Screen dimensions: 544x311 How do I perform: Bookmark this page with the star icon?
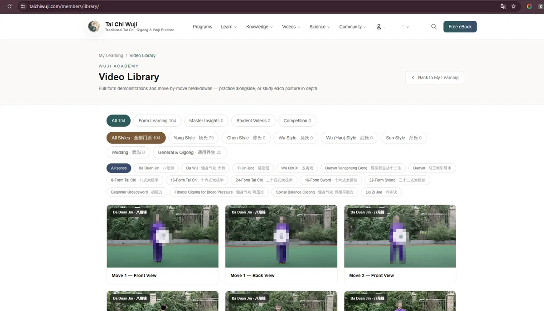[x=514, y=6]
